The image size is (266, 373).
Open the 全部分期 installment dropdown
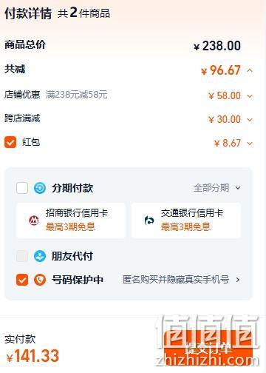point(217,188)
